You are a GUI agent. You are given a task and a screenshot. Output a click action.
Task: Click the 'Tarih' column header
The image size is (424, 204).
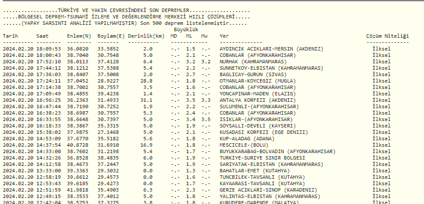(x=10, y=37)
